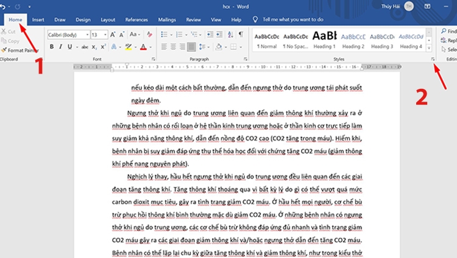Click the Text Effects and Typography icon
The height and width of the screenshot is (258, 457).
tap(114, 47)
